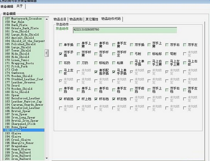The width and height of the screenshot is (210, 161).
Task: Enable the 弩射 checkbox
Action: pos(167,54)
